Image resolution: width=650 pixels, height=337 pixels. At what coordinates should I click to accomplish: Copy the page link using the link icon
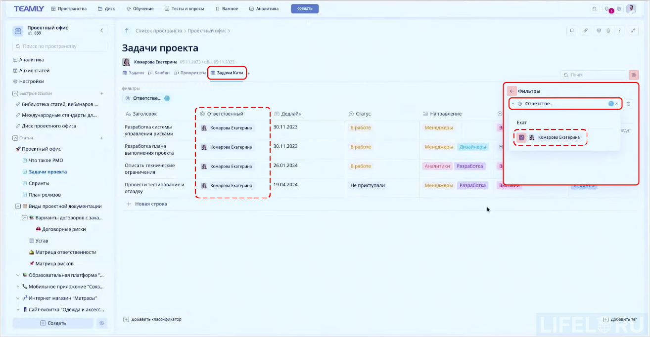click(x=586, y=31)
